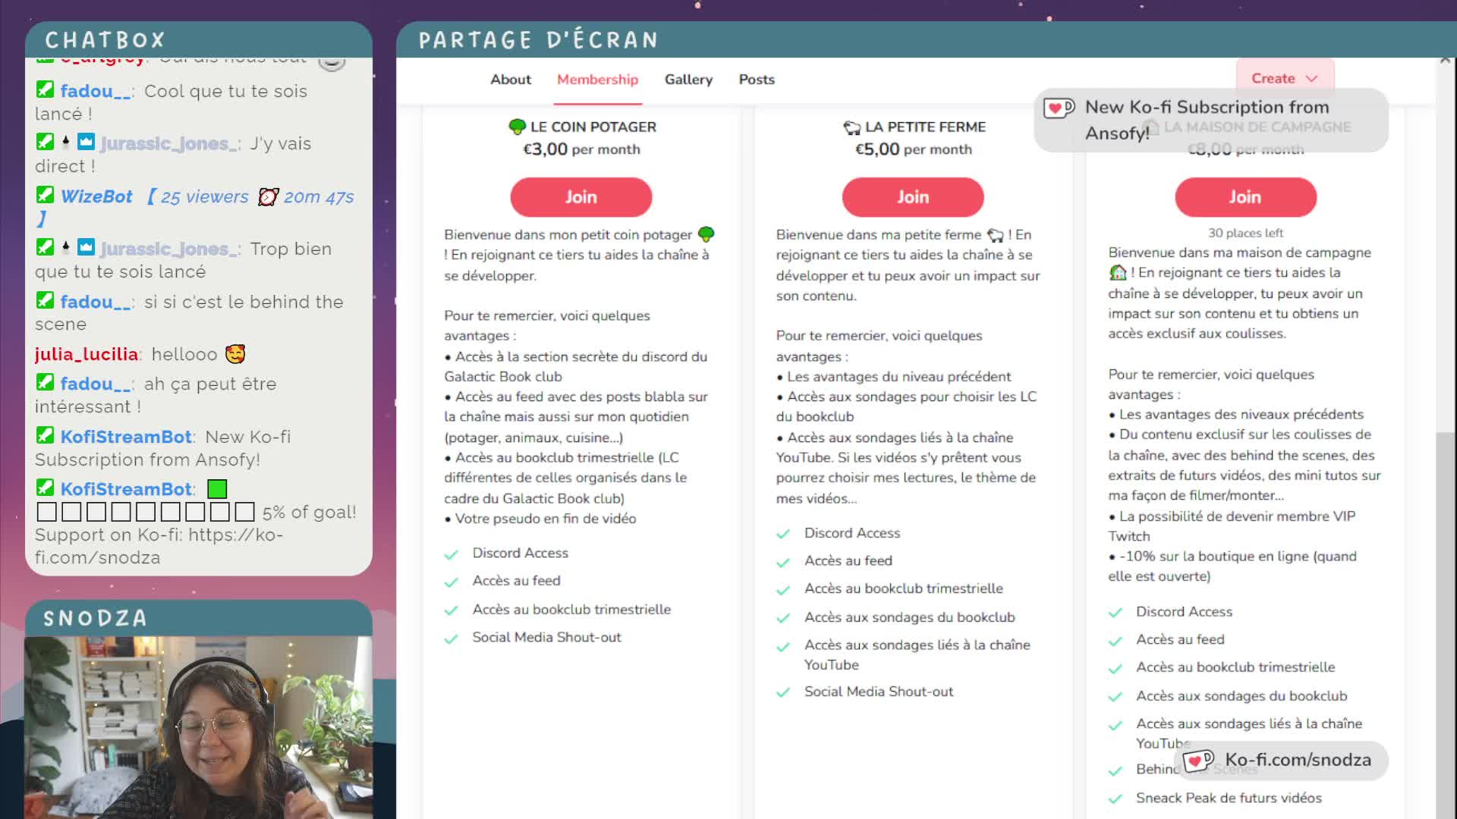The width and height of the screenshot is (1457, 819).
Task: Click the heart-eyes emoji after julia_lucilia's helloo
Action: [235, 354]
